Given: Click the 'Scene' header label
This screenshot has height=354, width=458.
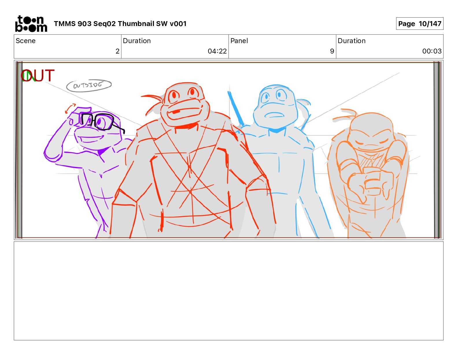Looking at the screenshot, I should click(x=25, y=41).
